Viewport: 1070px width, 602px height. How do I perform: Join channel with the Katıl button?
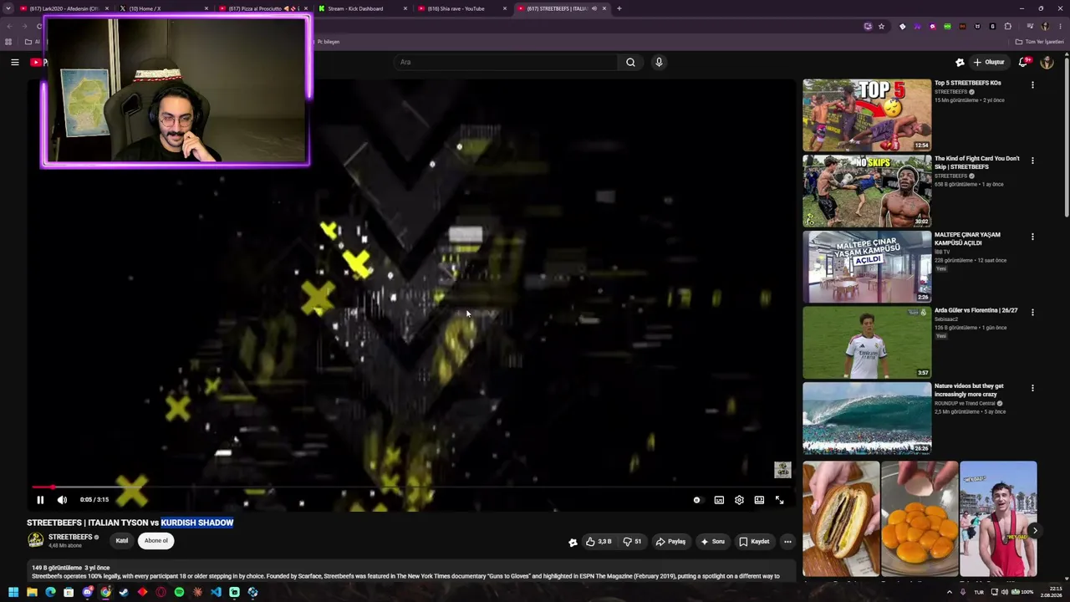[x=122, y=541]
